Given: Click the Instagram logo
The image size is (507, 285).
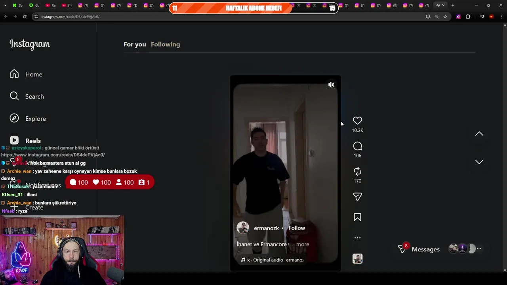Looking at the screenshot, I should (30, 44).
